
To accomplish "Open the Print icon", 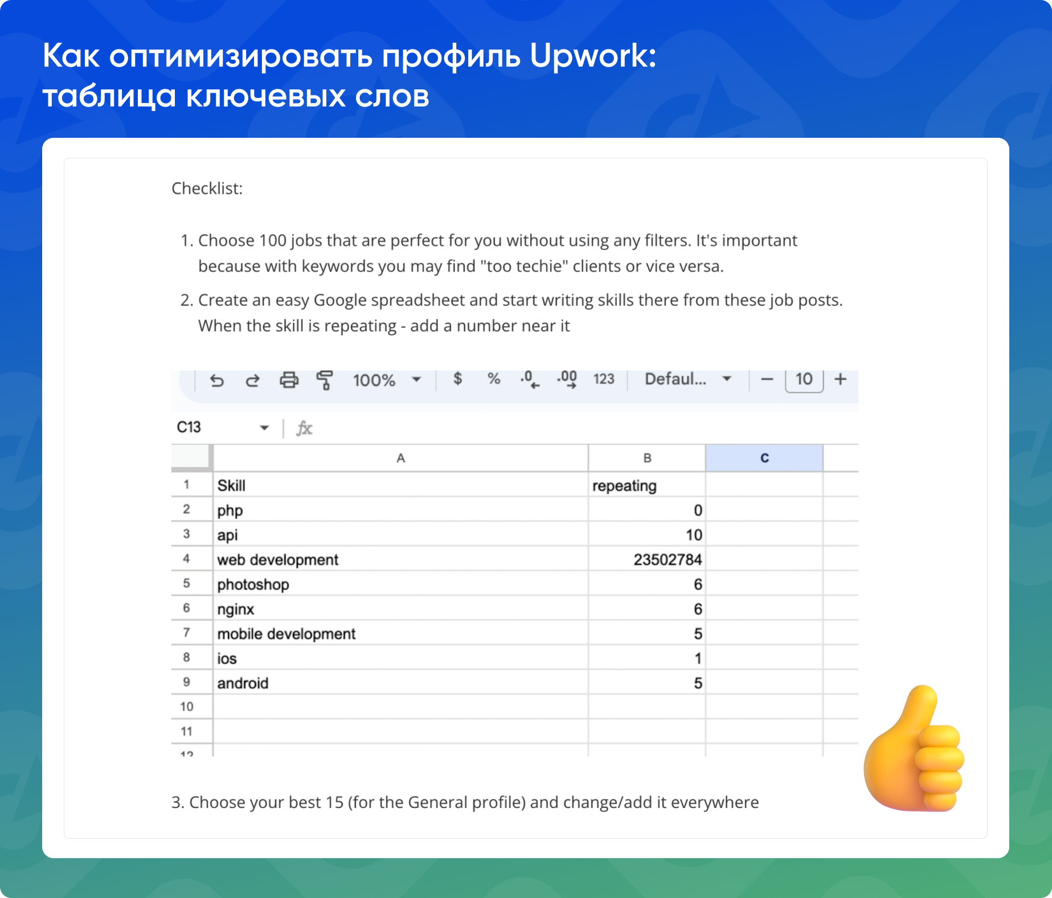I will (289, 380).
